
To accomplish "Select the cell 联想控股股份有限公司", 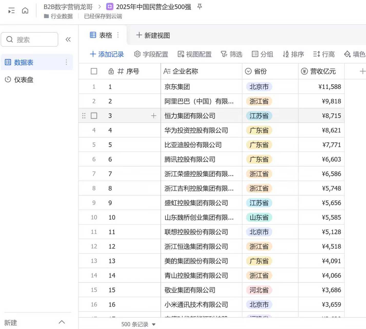I will (x=201, y=232).
